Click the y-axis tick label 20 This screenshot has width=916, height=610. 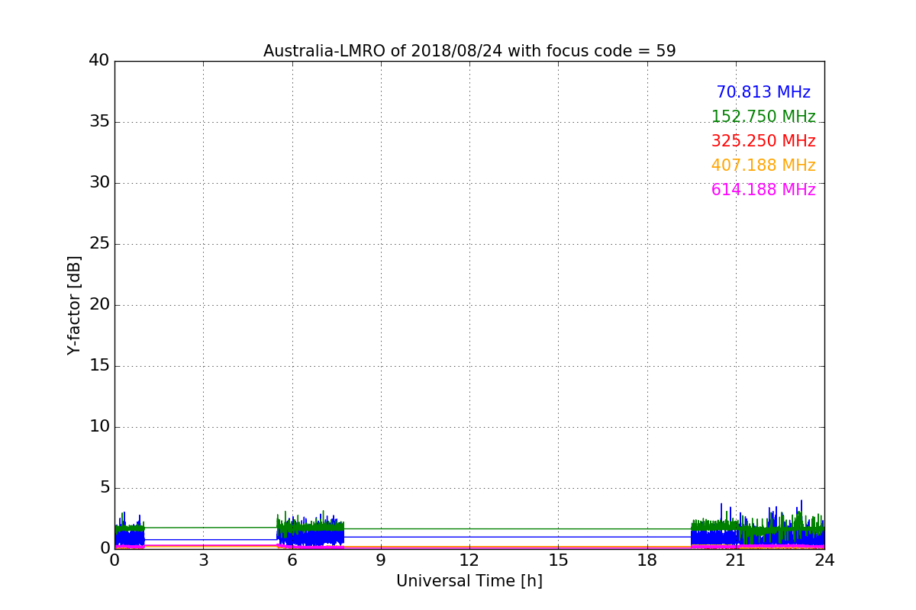pyautogui.click(x=99, y=304)
